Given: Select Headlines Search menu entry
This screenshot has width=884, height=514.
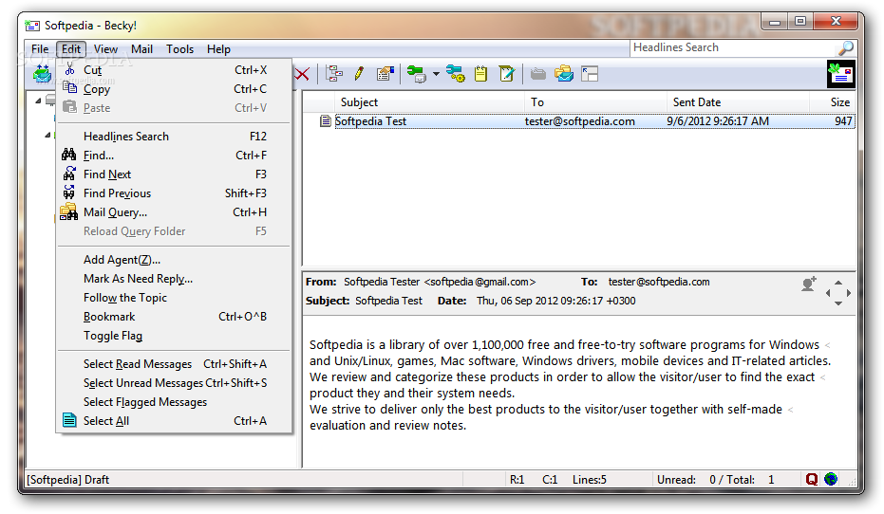Looking at the screenshot, I should pos(174,137).
